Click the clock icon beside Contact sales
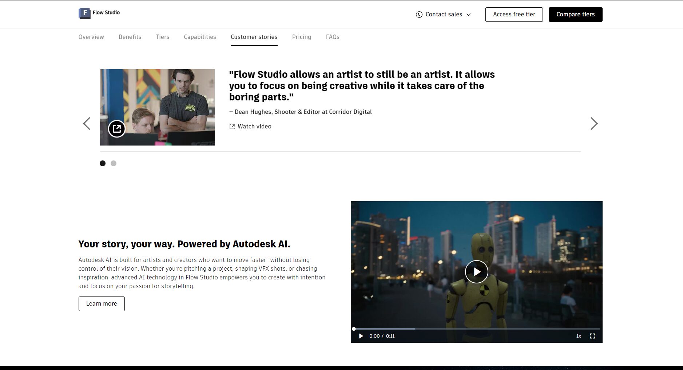Viewport: 683px width, 370px height. pyautogui.click(x=419, y=15)
